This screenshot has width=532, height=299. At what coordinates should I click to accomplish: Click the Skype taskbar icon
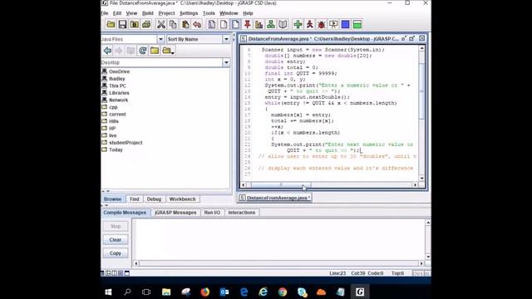[x=302, y=292]
